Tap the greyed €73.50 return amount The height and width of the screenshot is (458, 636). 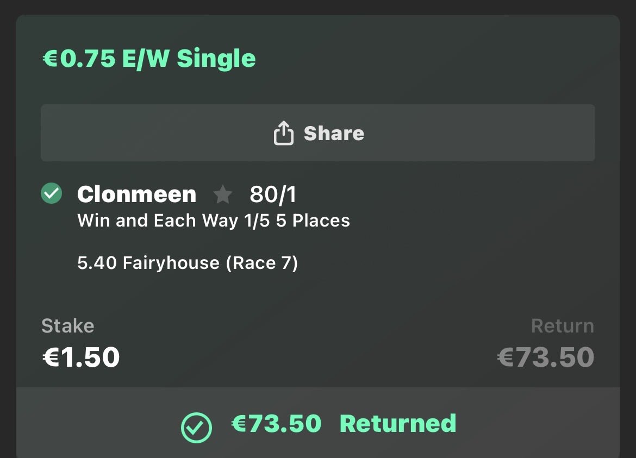point(546,357)
